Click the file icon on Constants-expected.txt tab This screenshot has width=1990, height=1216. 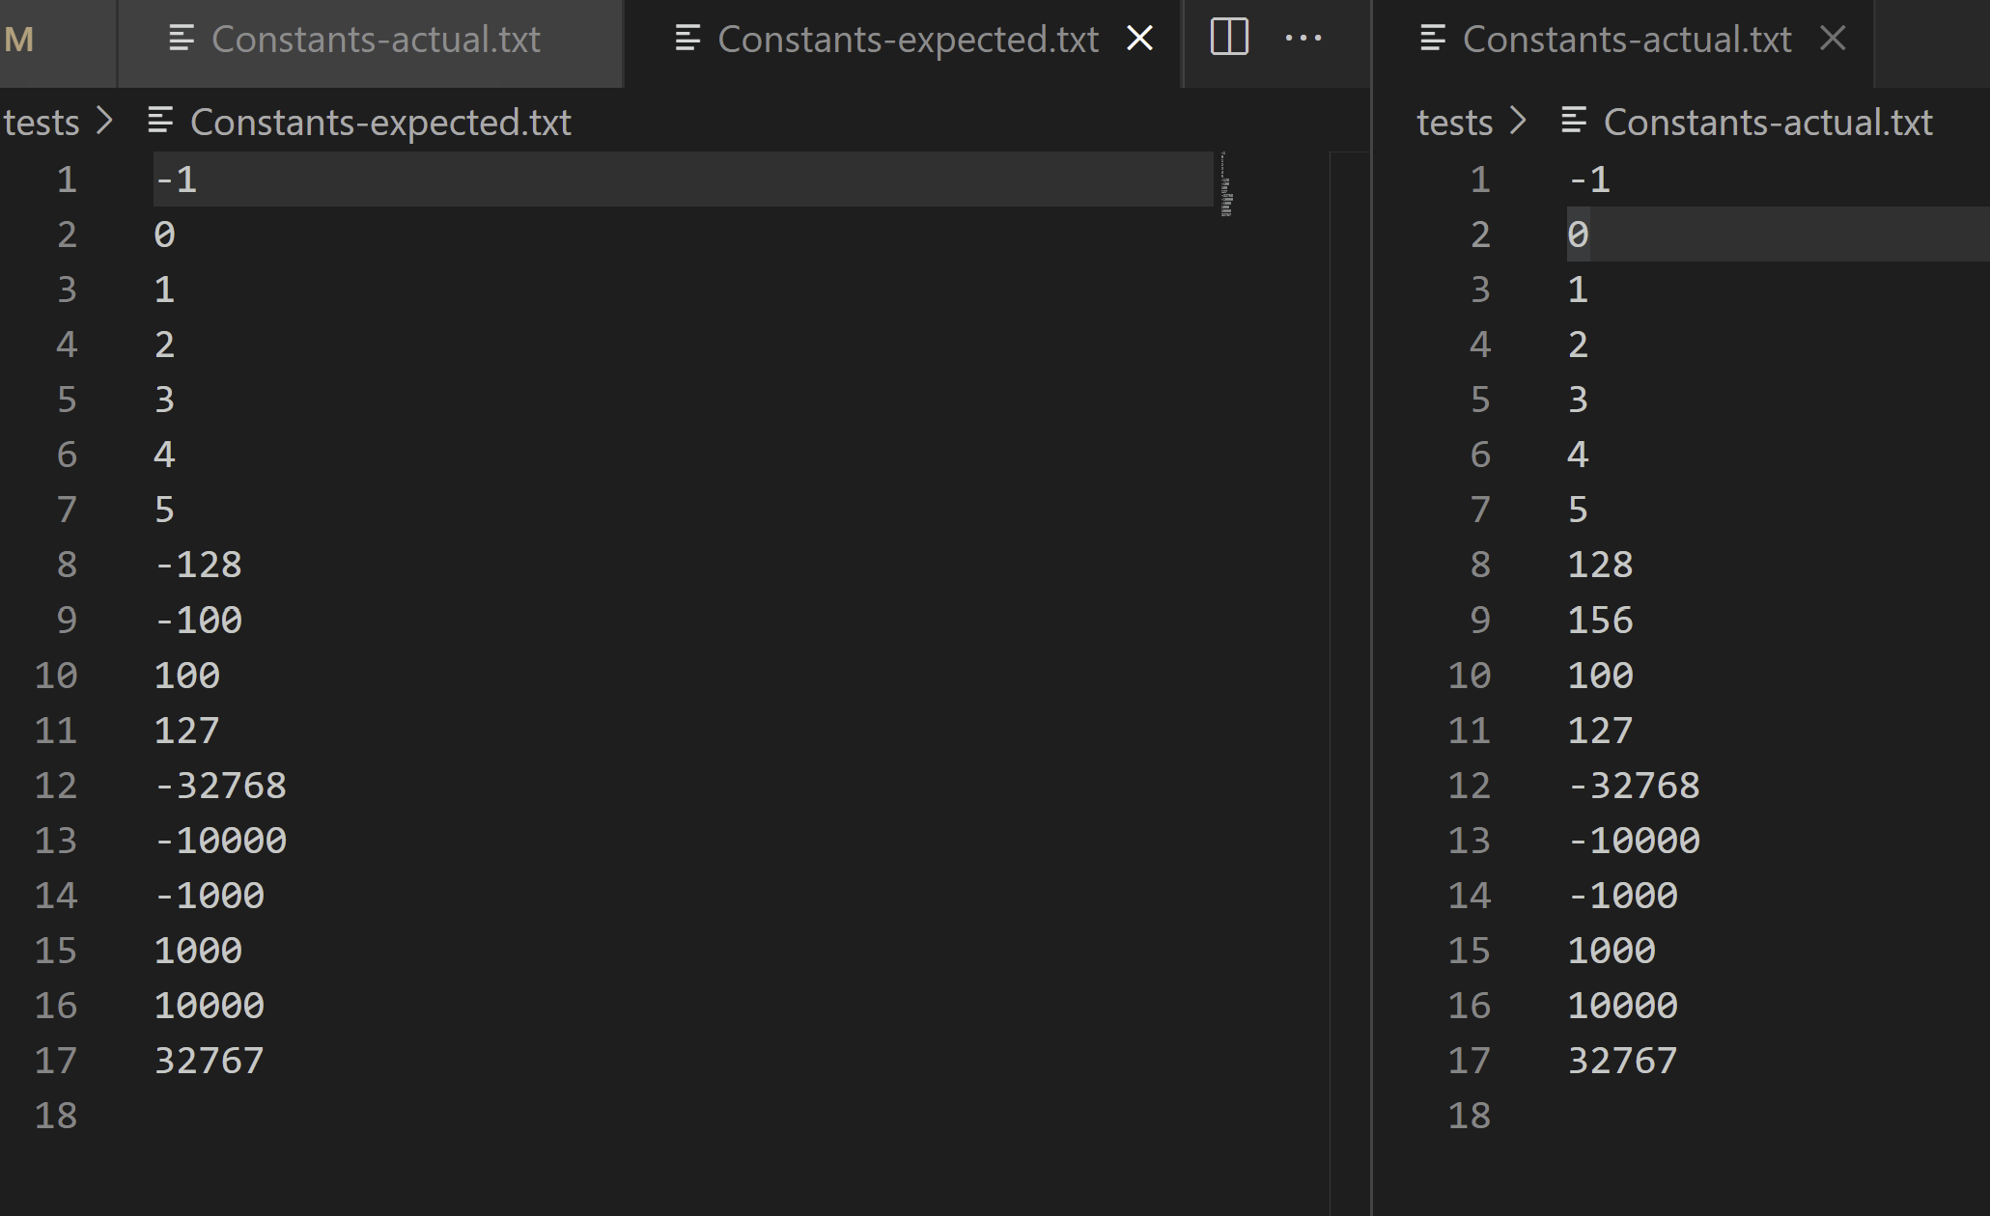(687, 39)
